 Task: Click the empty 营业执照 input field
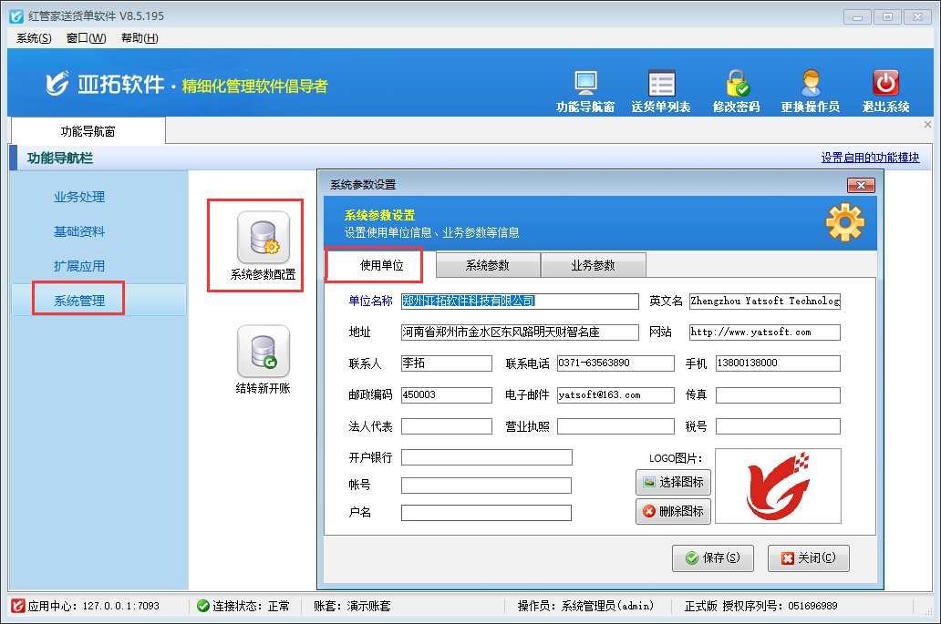coord(615,426)
